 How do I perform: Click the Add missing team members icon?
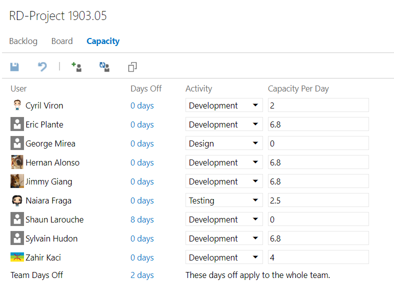[104, 67]
